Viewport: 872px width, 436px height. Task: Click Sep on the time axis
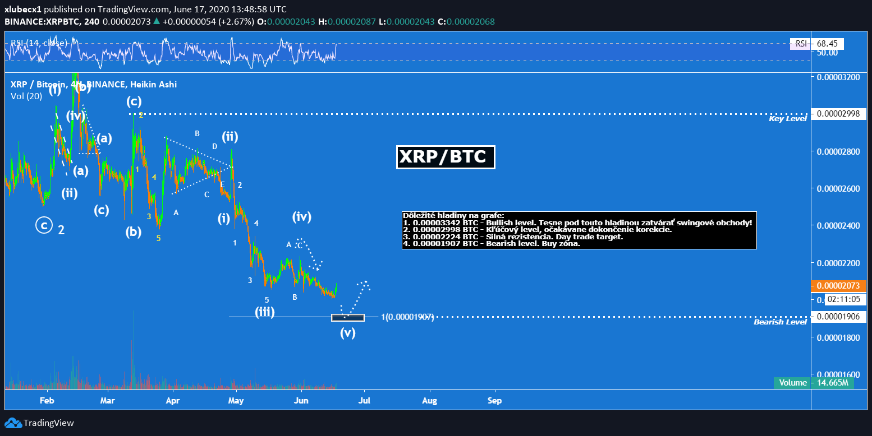[x=494, y=401]
